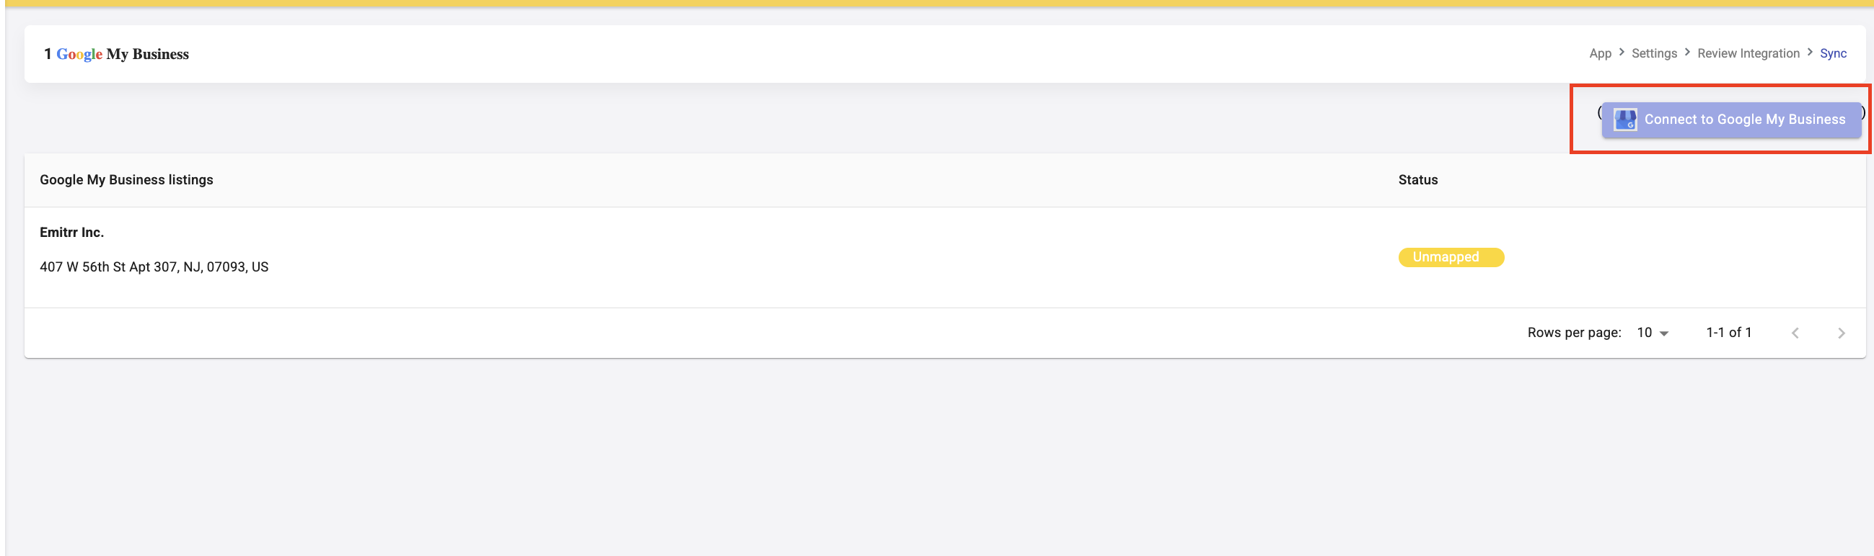Open the rows per page dropdown arrow
This screenshot has height=556, width=1874.
point(1664,333)
